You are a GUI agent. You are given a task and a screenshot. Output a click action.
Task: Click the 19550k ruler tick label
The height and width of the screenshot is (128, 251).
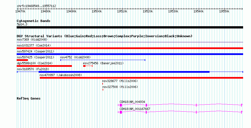click(x=224, y=11)
